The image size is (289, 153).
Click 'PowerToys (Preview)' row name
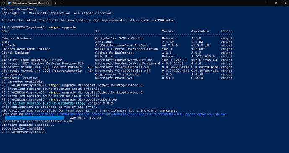(20, 78)
